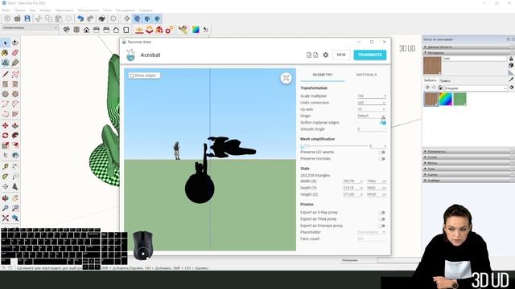Open the tags dropdown in top toolbar
This screenshot has height=289, width=515.
[30, 28]
